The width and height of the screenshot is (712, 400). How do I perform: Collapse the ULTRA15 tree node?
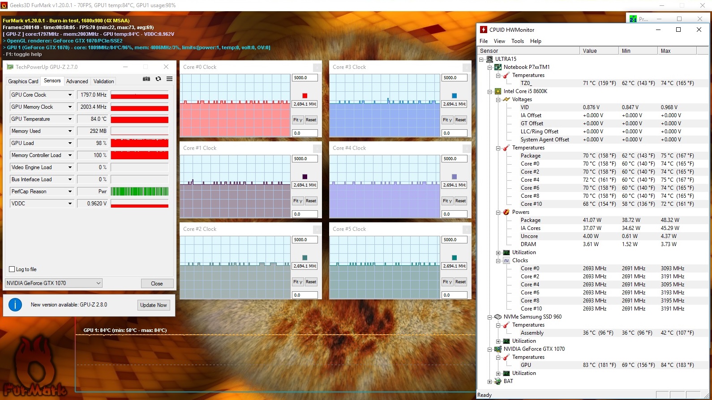[x=481, y=59]
